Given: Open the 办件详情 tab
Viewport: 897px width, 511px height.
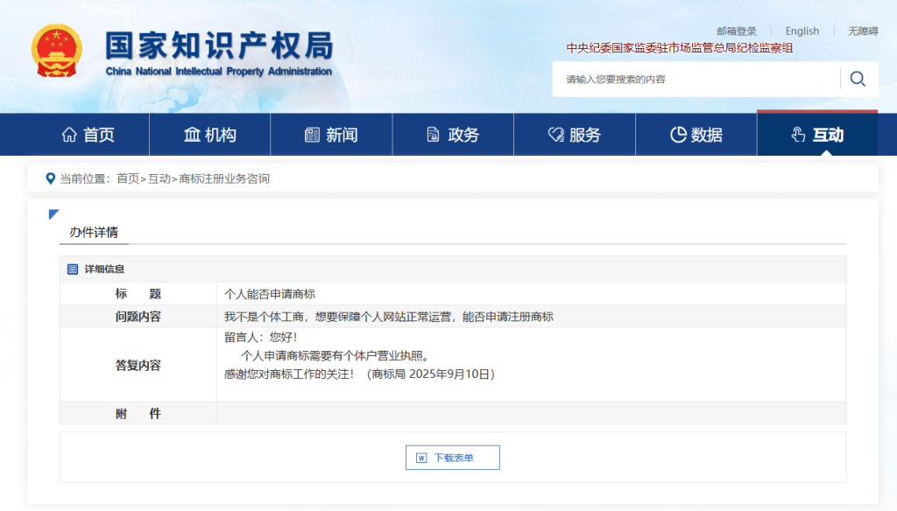Looking at the screenshot, I should [x=94, y=233].
